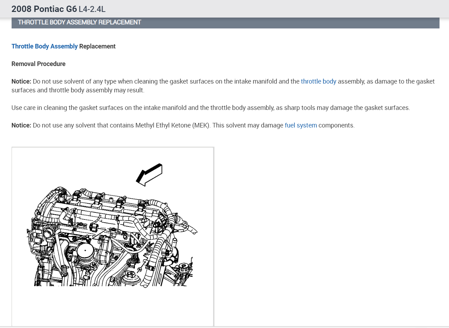
Task: Click the Removal Procedure heading
Action: 39,64
